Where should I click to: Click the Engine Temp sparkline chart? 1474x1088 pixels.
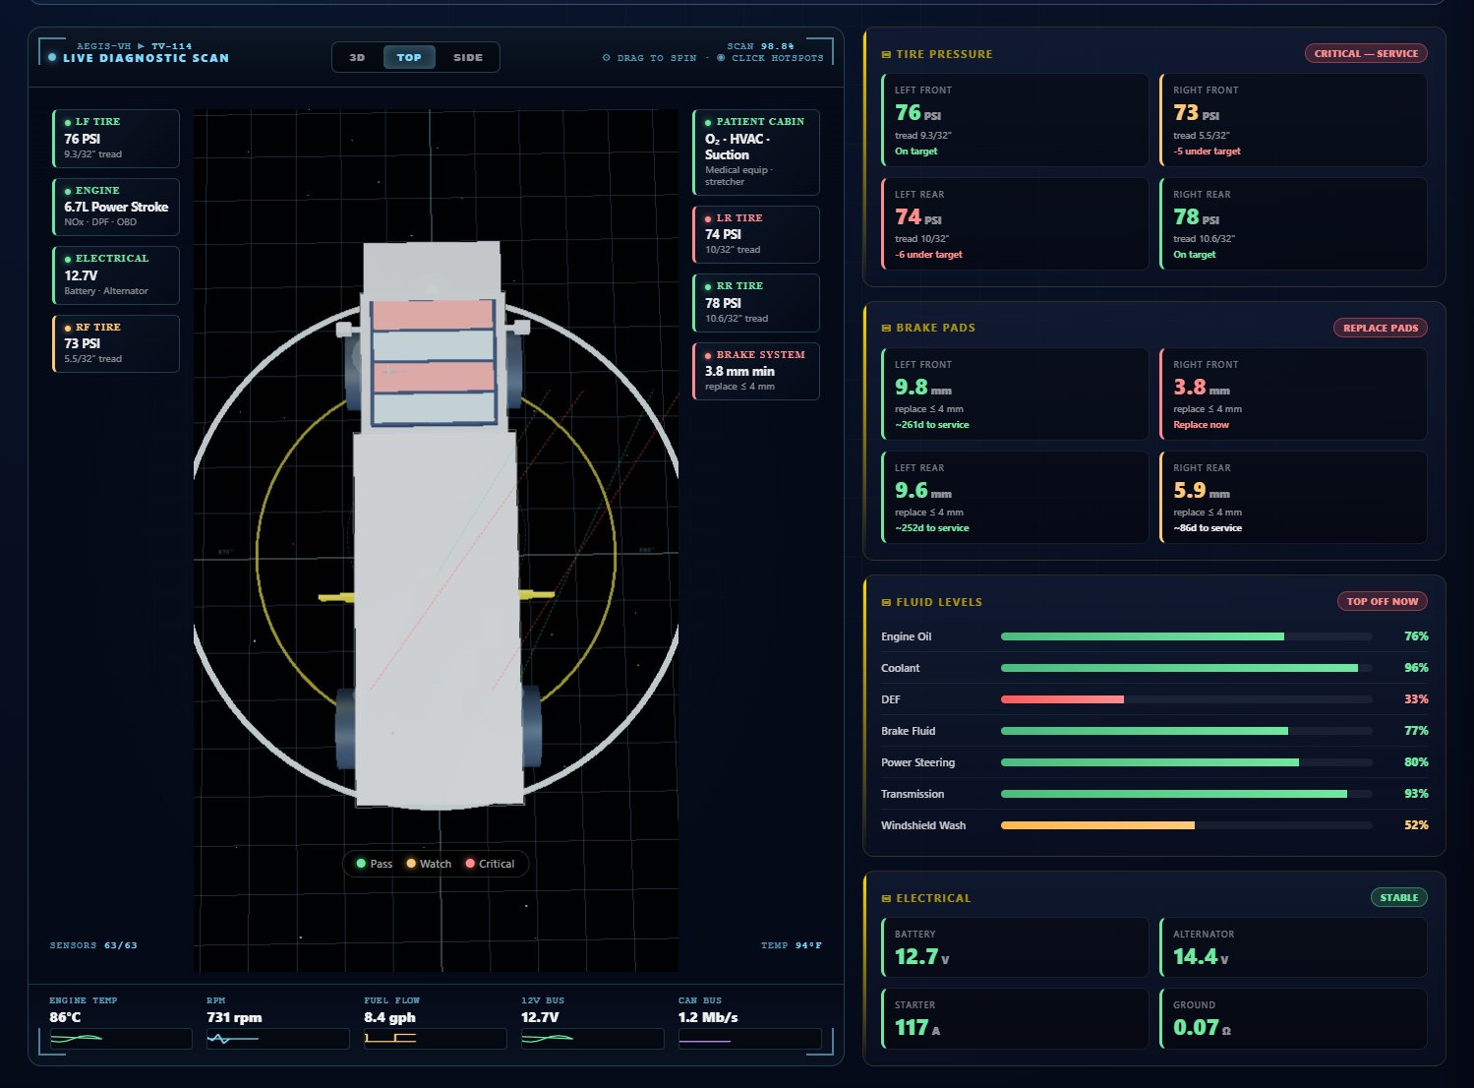[x=121, y=1038]
